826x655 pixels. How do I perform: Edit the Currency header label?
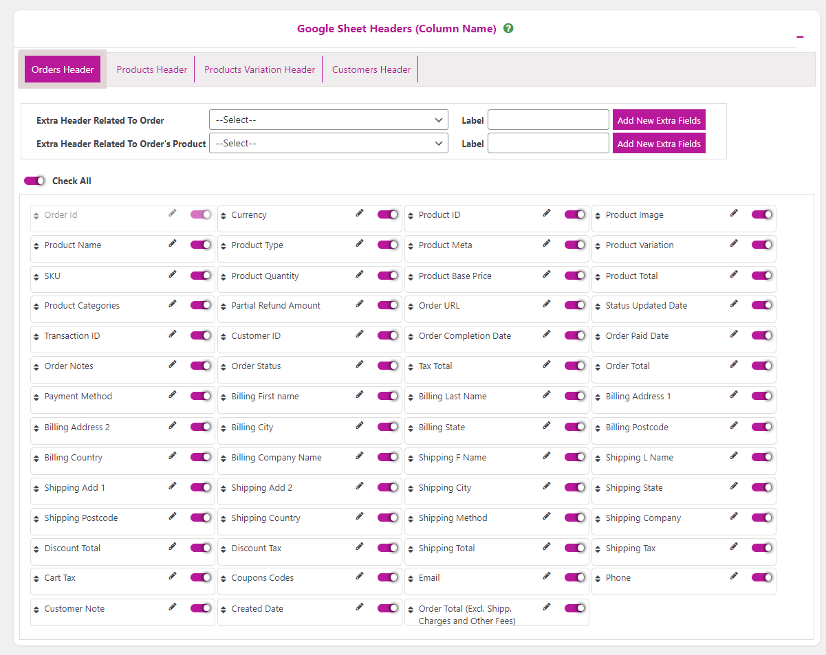pos(360,214)
